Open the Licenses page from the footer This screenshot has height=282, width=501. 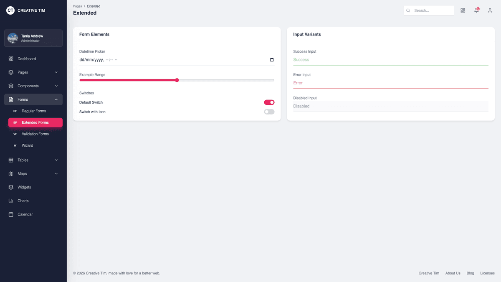coord(487,273)
